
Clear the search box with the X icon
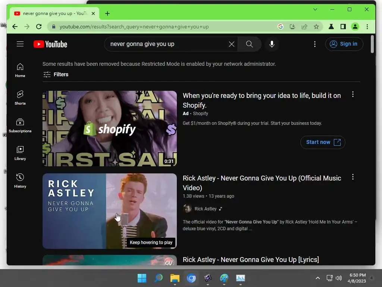pos(231,44)
